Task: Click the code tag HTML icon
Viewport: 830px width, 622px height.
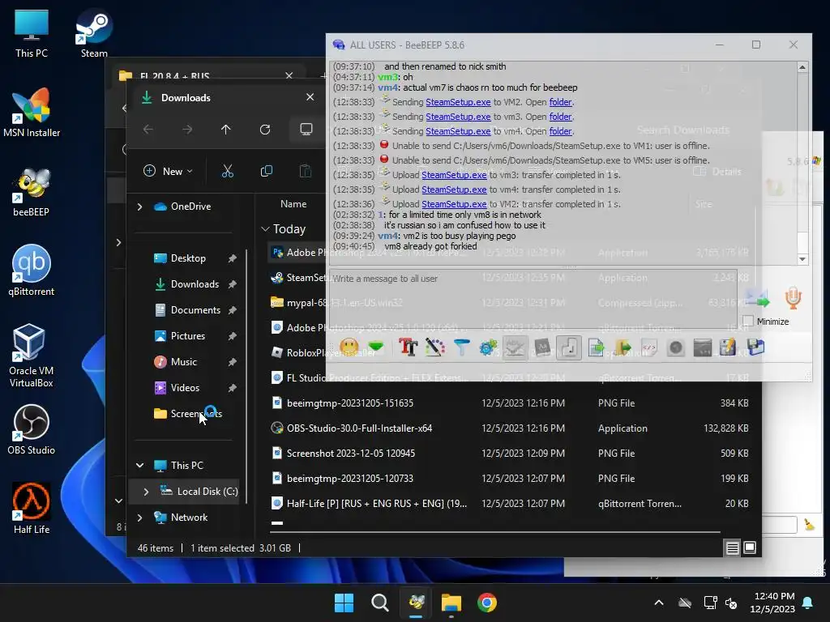Action: coord(649,347)
